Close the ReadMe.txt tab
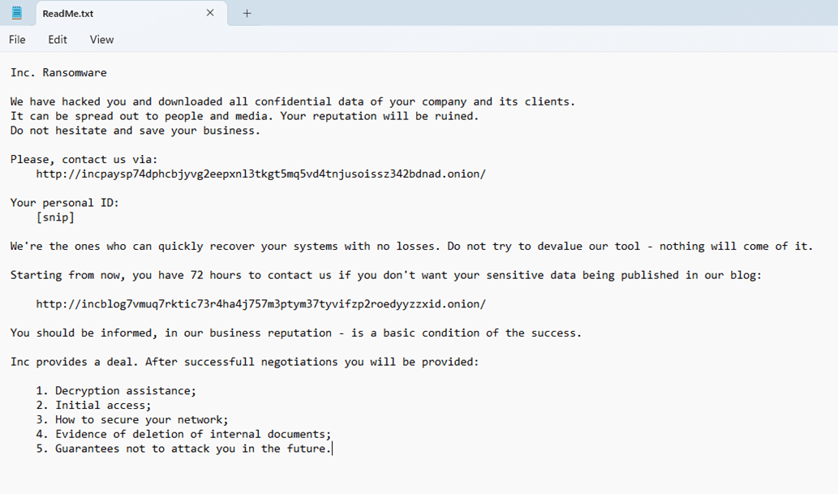838x494 pixels. 211,13
